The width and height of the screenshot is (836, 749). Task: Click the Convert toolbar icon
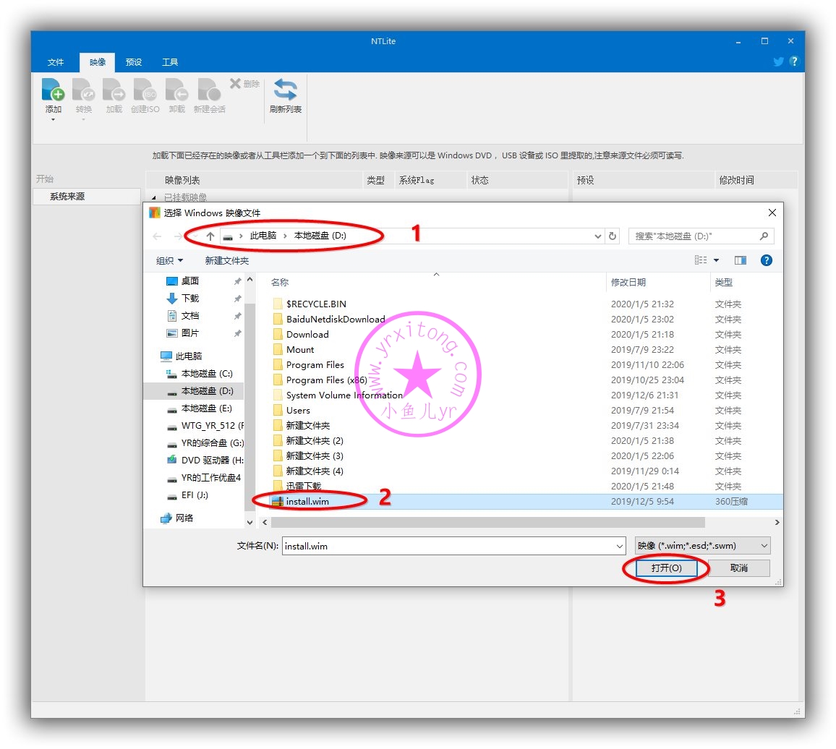click(83, 90)
